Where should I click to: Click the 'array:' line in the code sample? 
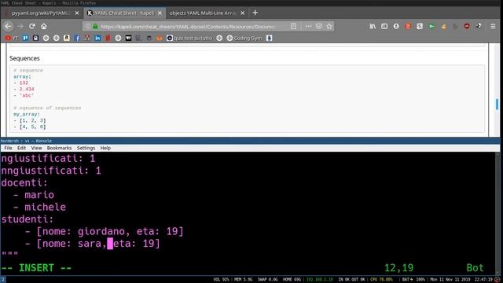(x=22, y=77)
